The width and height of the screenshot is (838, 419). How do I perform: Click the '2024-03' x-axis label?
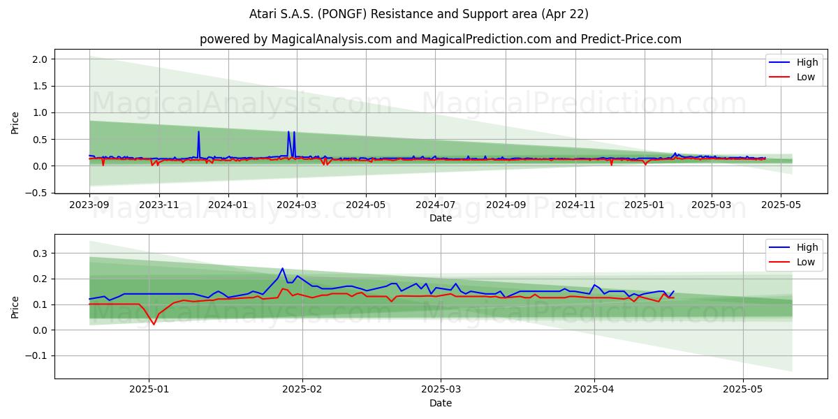297,206
